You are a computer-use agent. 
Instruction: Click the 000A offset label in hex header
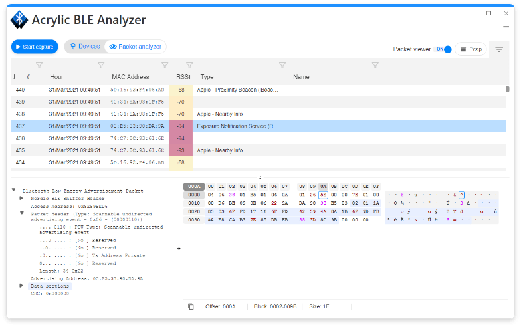tap(194, 186)
